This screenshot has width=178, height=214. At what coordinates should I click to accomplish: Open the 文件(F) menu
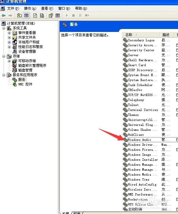13,8
